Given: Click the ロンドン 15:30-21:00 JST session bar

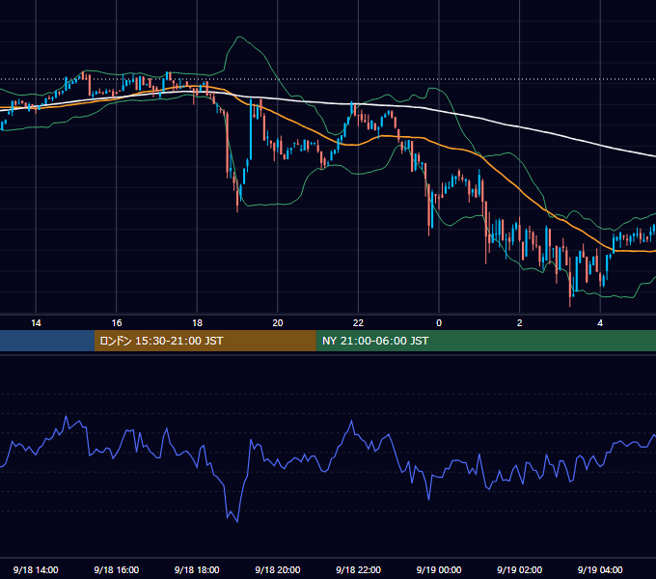Looking at the screenshot, I should tap(205, 341).
